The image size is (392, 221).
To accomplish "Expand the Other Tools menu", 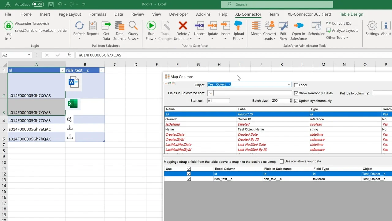I will point(337,37).
